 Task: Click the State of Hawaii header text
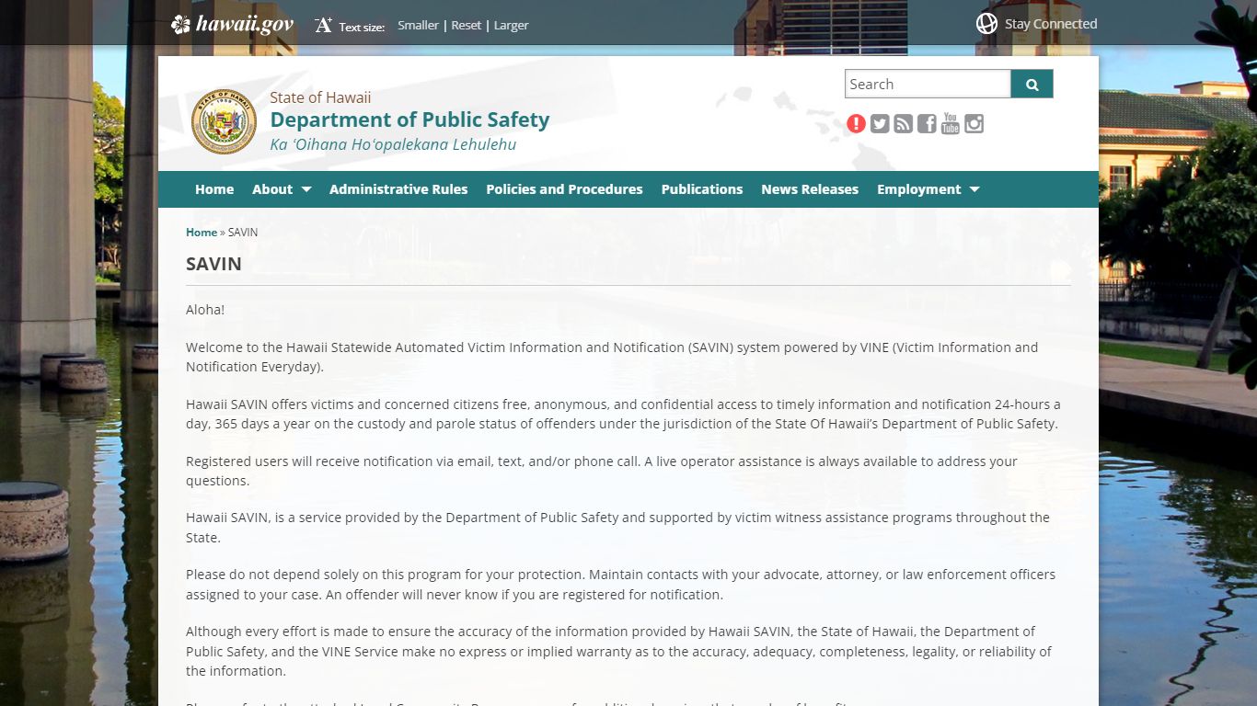(320, 97)
